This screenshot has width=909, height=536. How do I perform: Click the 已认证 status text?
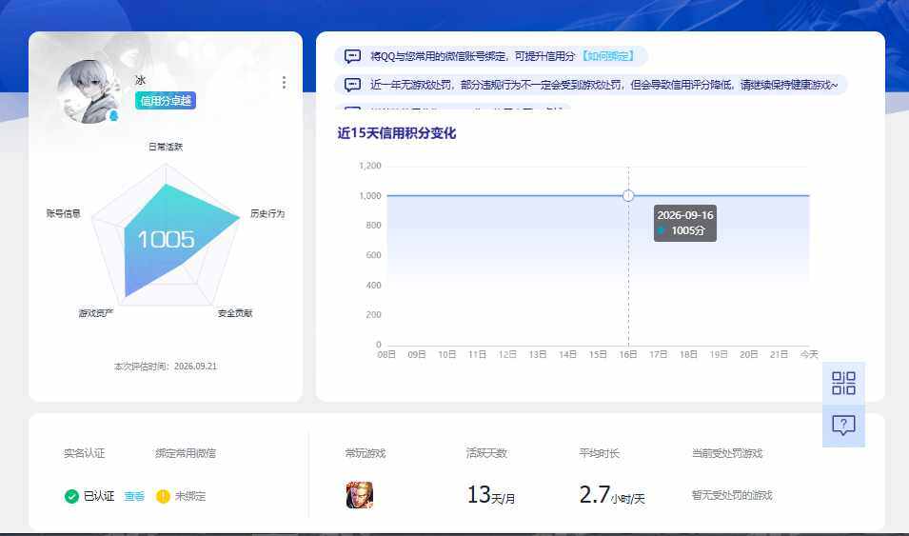[x=99, y=496]
